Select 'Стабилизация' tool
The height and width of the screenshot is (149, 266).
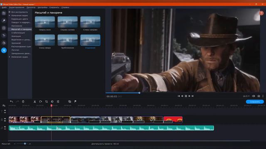(18, 33)
